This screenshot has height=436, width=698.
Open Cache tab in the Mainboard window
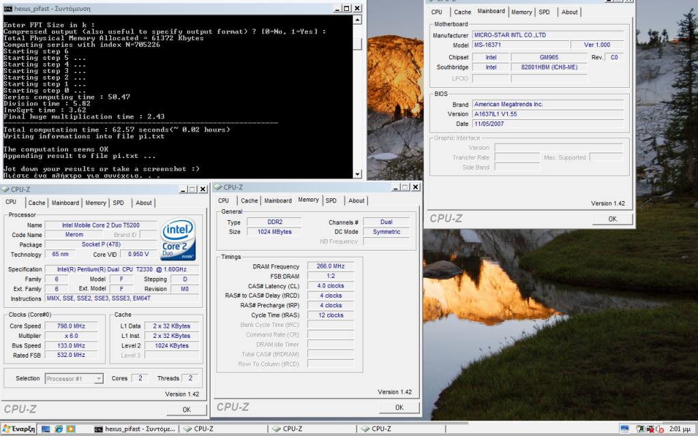coord(463,12)
